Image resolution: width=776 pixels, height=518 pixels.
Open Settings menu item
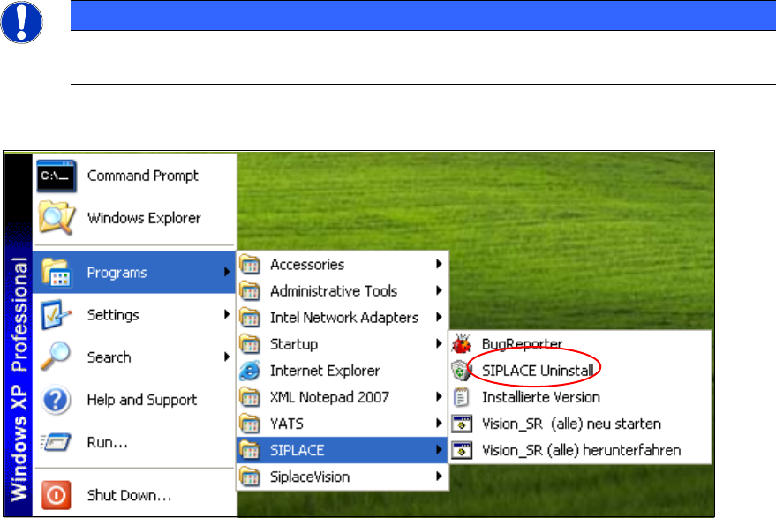pyautogui.click(x=134, y=315)
